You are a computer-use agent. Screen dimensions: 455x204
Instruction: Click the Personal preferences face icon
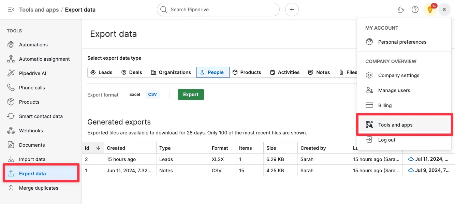coord(369,42)
